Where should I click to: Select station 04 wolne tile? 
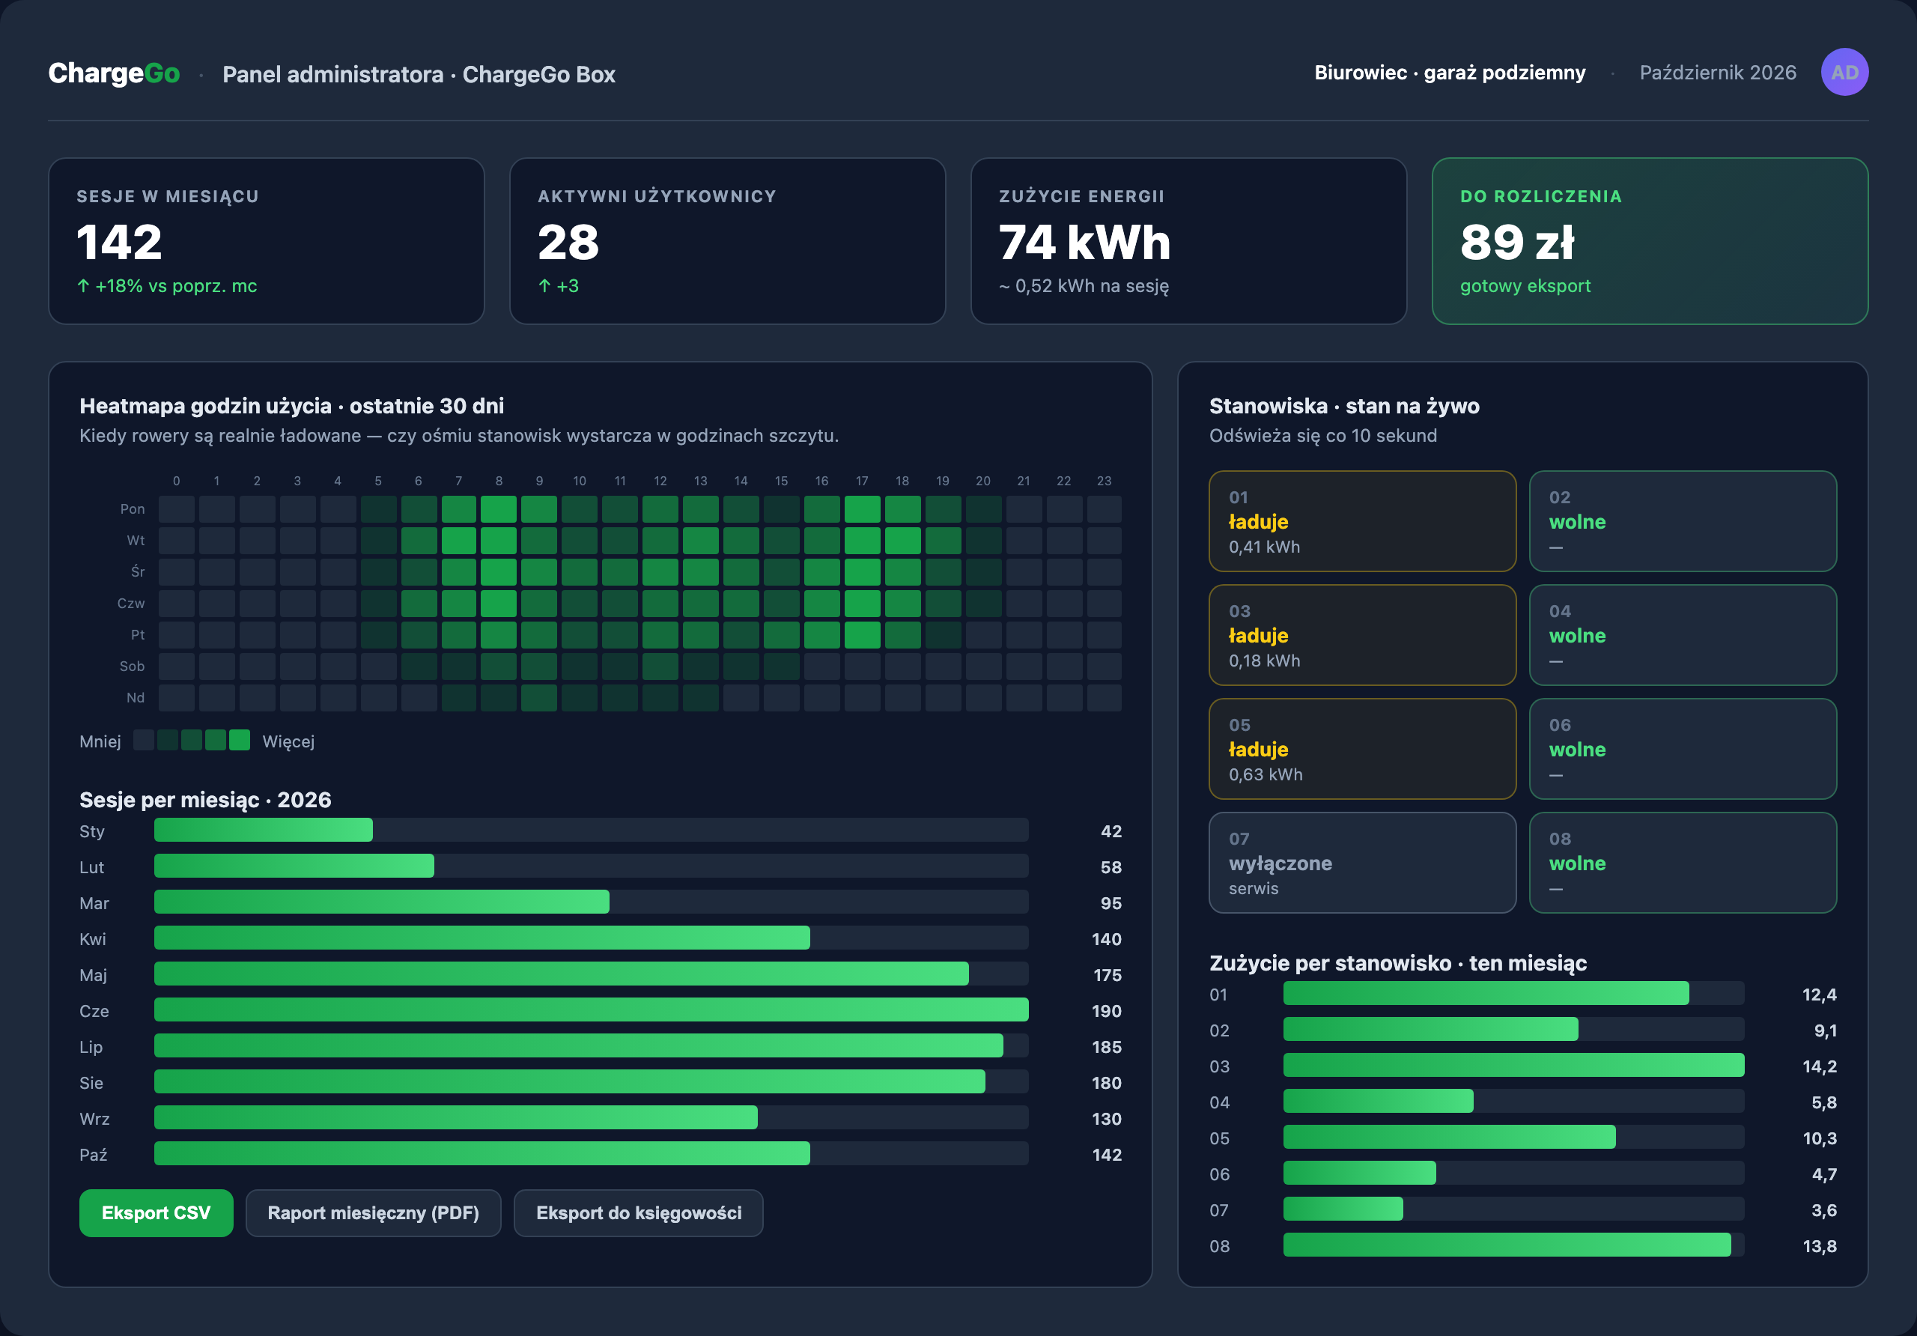click(1683, 634)
